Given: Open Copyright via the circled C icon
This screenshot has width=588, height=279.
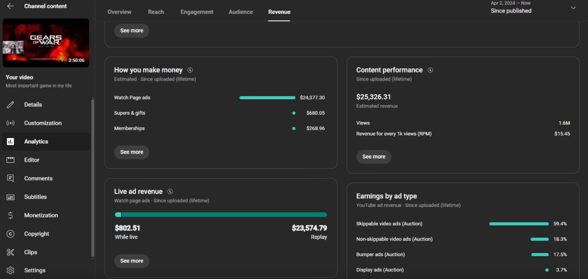Looking at the screenshot, I should tap(11, 234).
